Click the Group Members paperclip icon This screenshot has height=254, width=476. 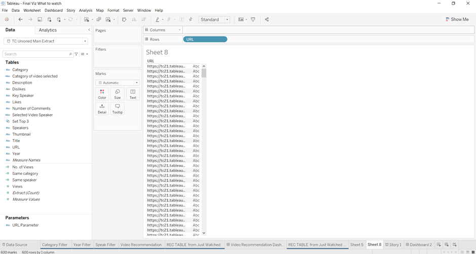[169, 19]
